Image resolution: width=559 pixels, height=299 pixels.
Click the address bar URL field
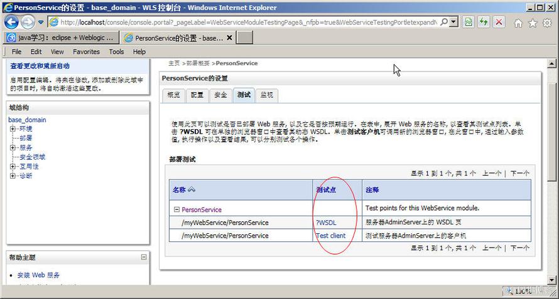pyautogui.click(x=247, y=23)
